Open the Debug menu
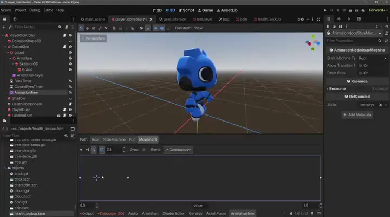The image size is (390, 217). [x=35, y=10]
